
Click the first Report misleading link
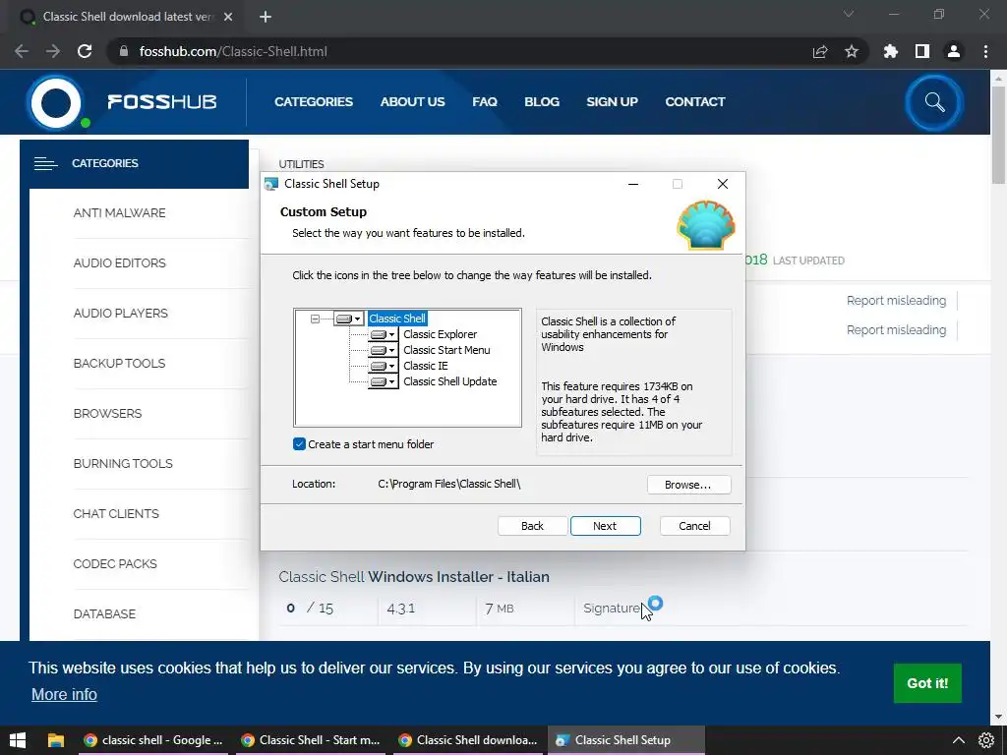pyautogui.click(x=896, y=301)
